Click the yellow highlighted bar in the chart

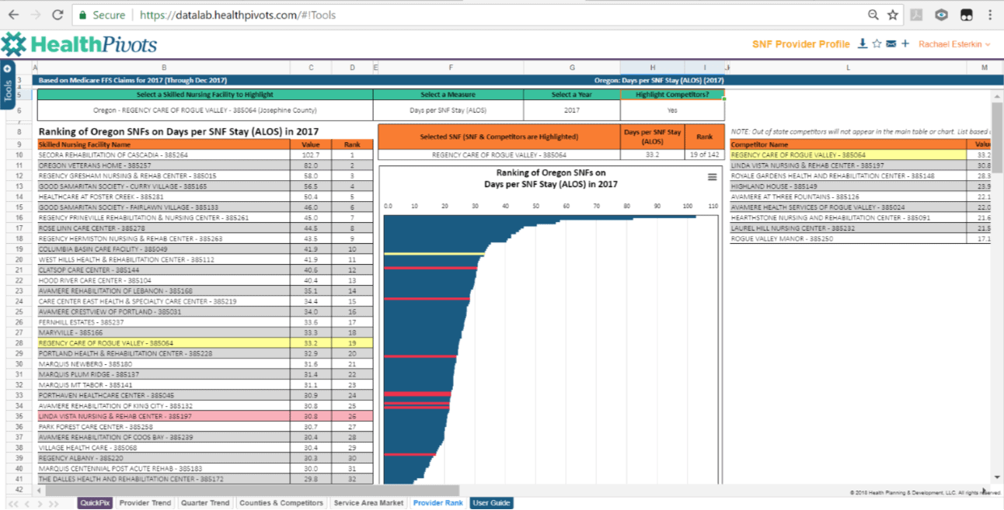tap(434, 254)
